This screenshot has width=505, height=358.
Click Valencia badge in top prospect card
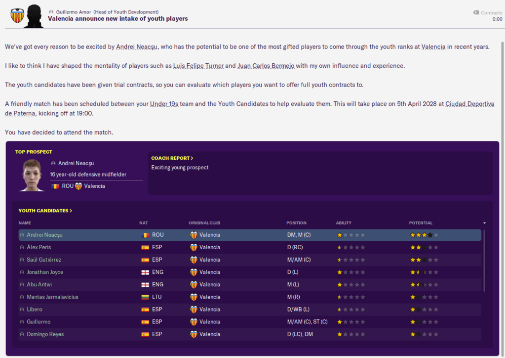click(x=78, y=186)
